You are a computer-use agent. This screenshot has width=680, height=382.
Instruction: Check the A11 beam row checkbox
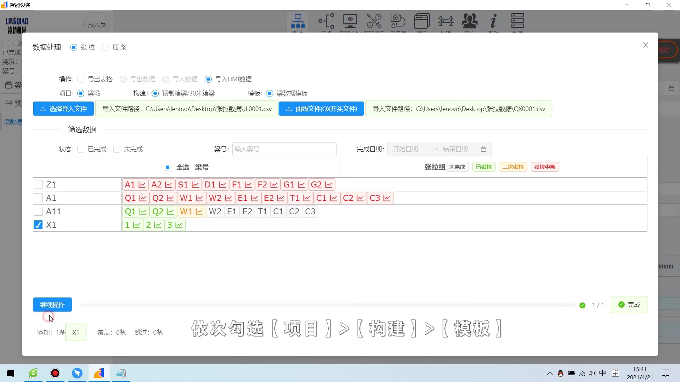(x=38, y=212)
